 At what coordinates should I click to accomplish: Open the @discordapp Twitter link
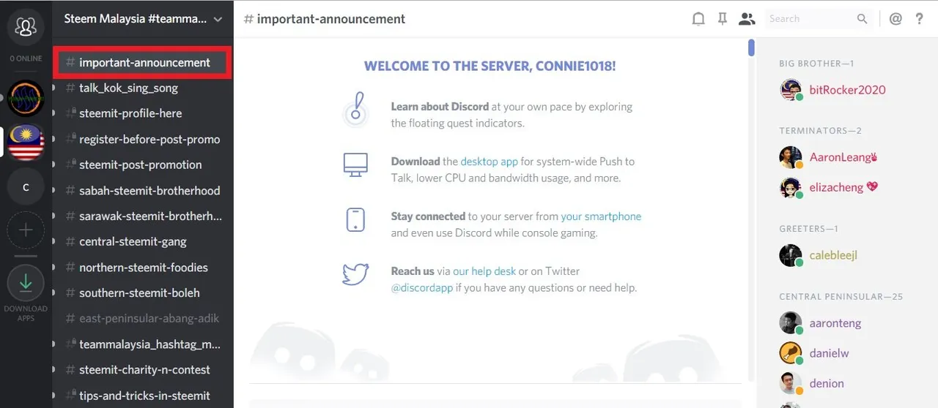tap(421, 288)
